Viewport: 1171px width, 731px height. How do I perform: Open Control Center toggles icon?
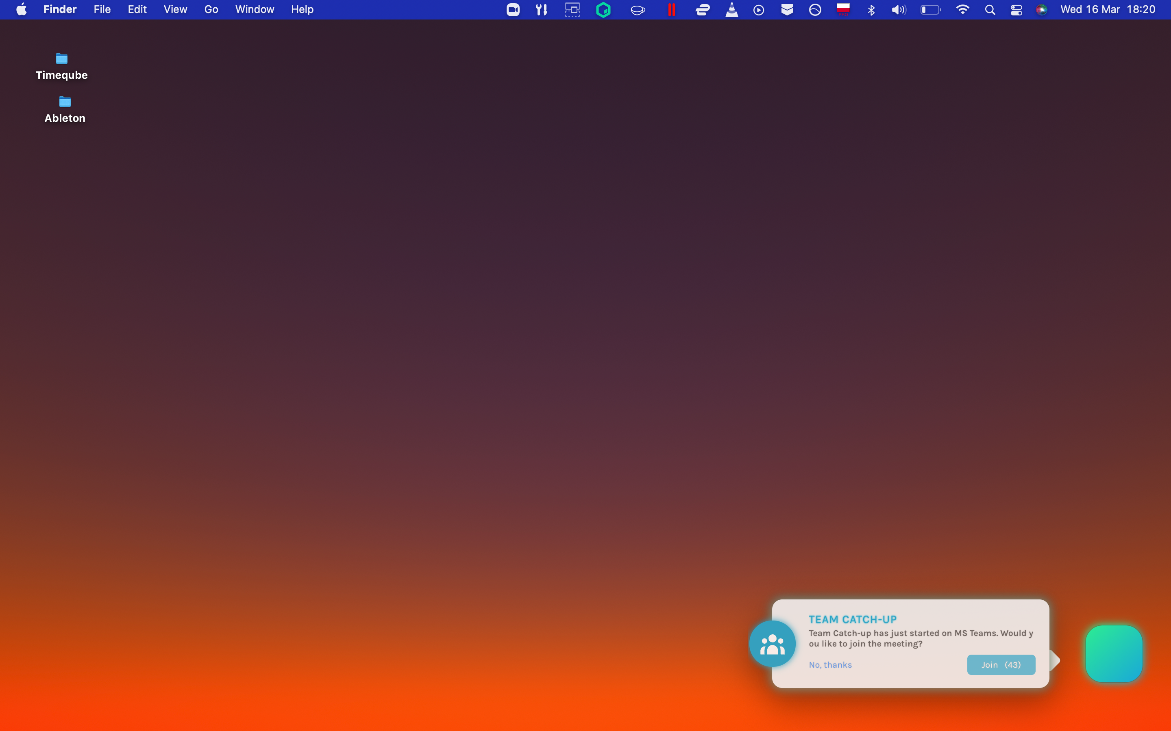[x=1016, y=10]
